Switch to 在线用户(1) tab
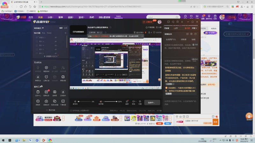This screenshot has height=143, width=255. [171, 39]
